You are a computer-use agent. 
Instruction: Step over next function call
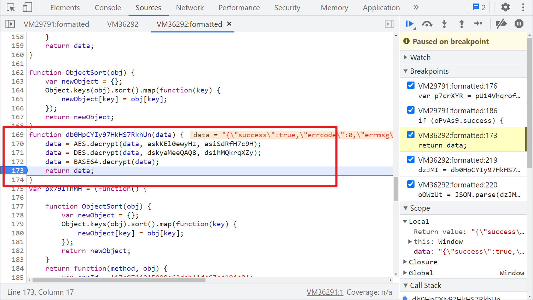(427, 24)
